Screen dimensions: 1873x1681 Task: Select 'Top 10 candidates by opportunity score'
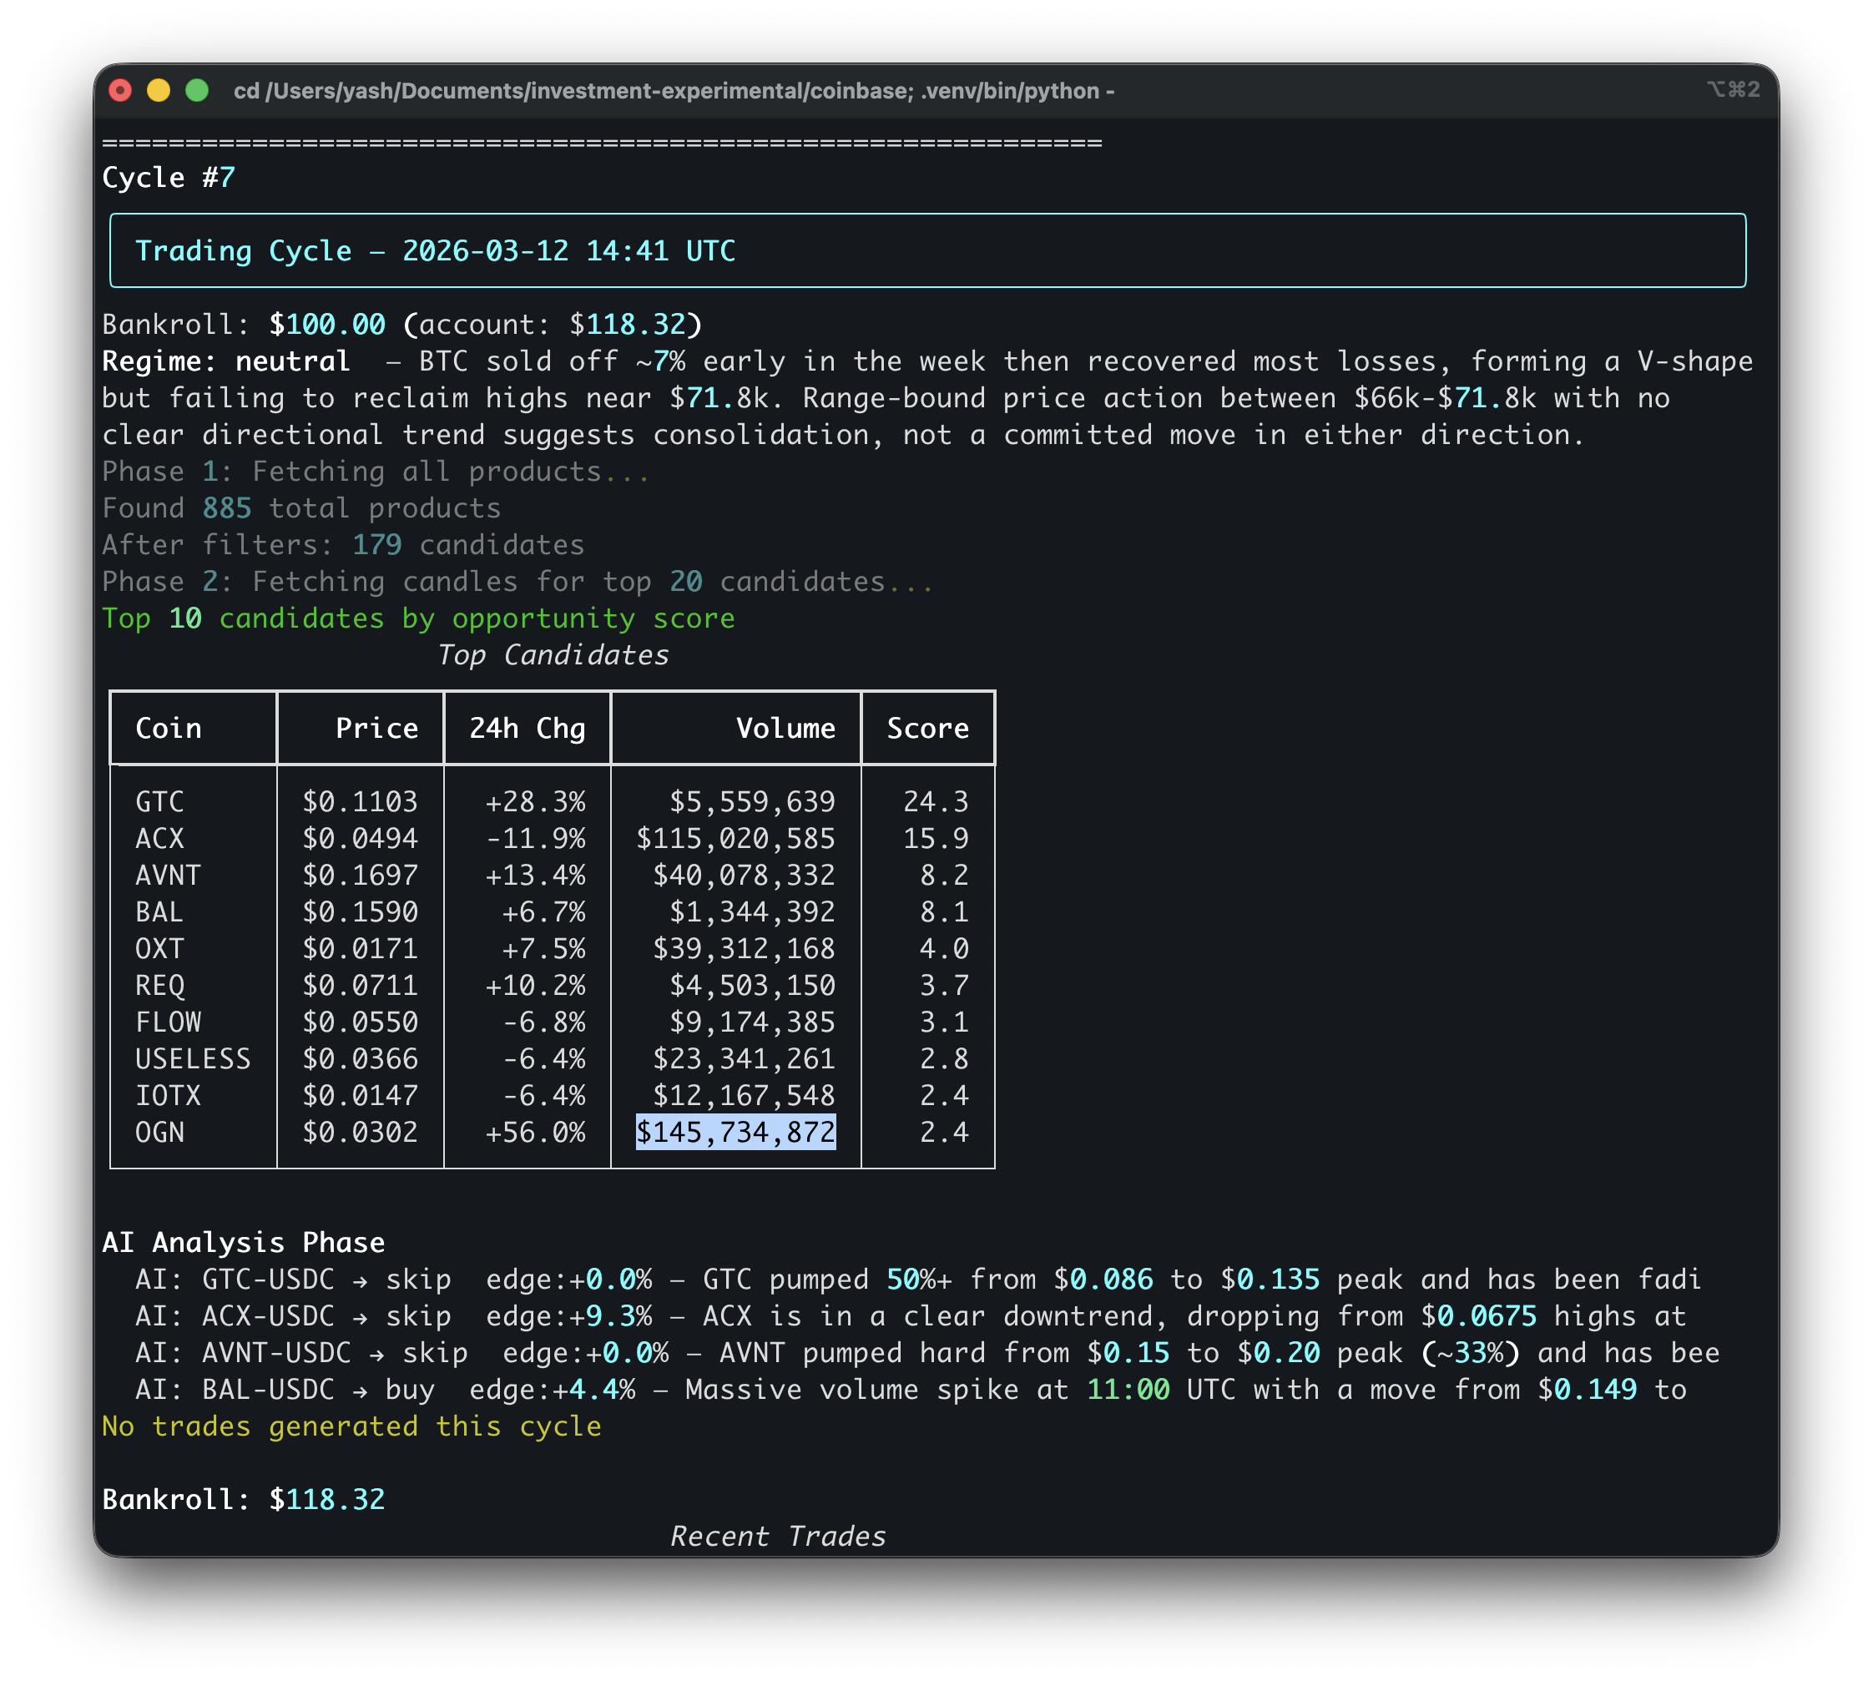click(x=418, y=618)
